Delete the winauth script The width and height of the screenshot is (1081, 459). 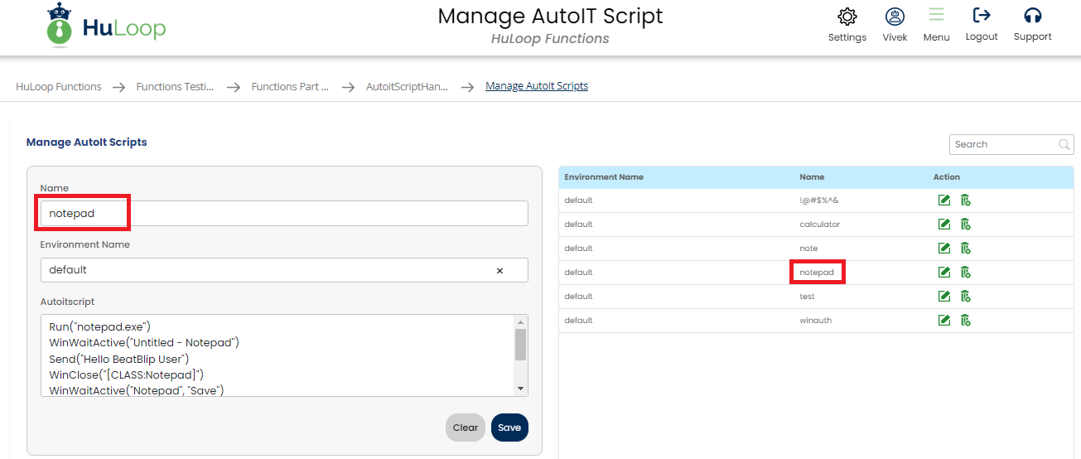click(965, 320)
